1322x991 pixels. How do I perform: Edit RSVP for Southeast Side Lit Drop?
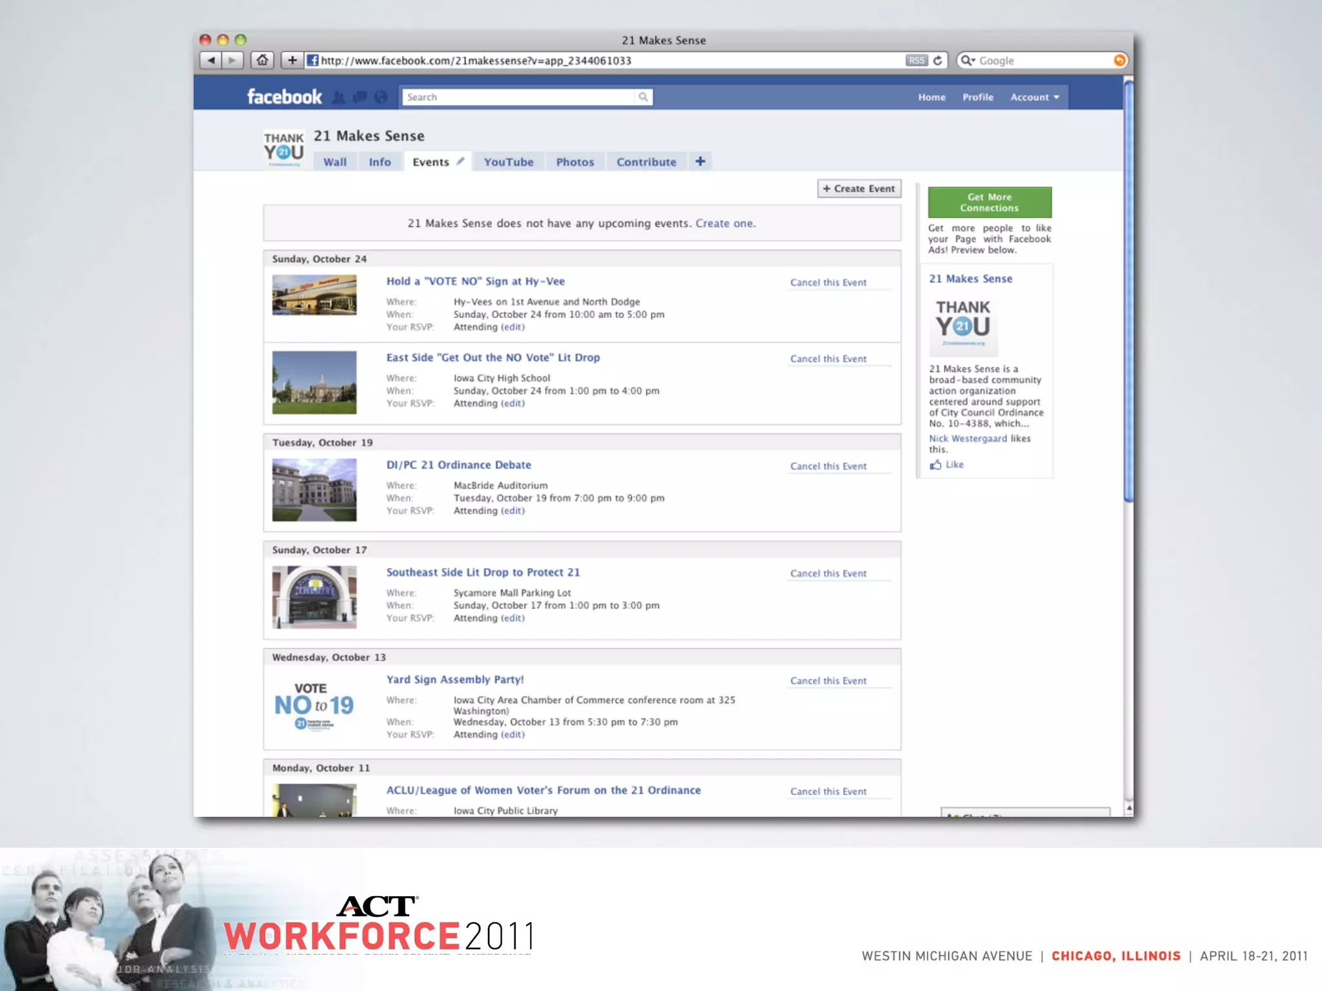[513, 618]
